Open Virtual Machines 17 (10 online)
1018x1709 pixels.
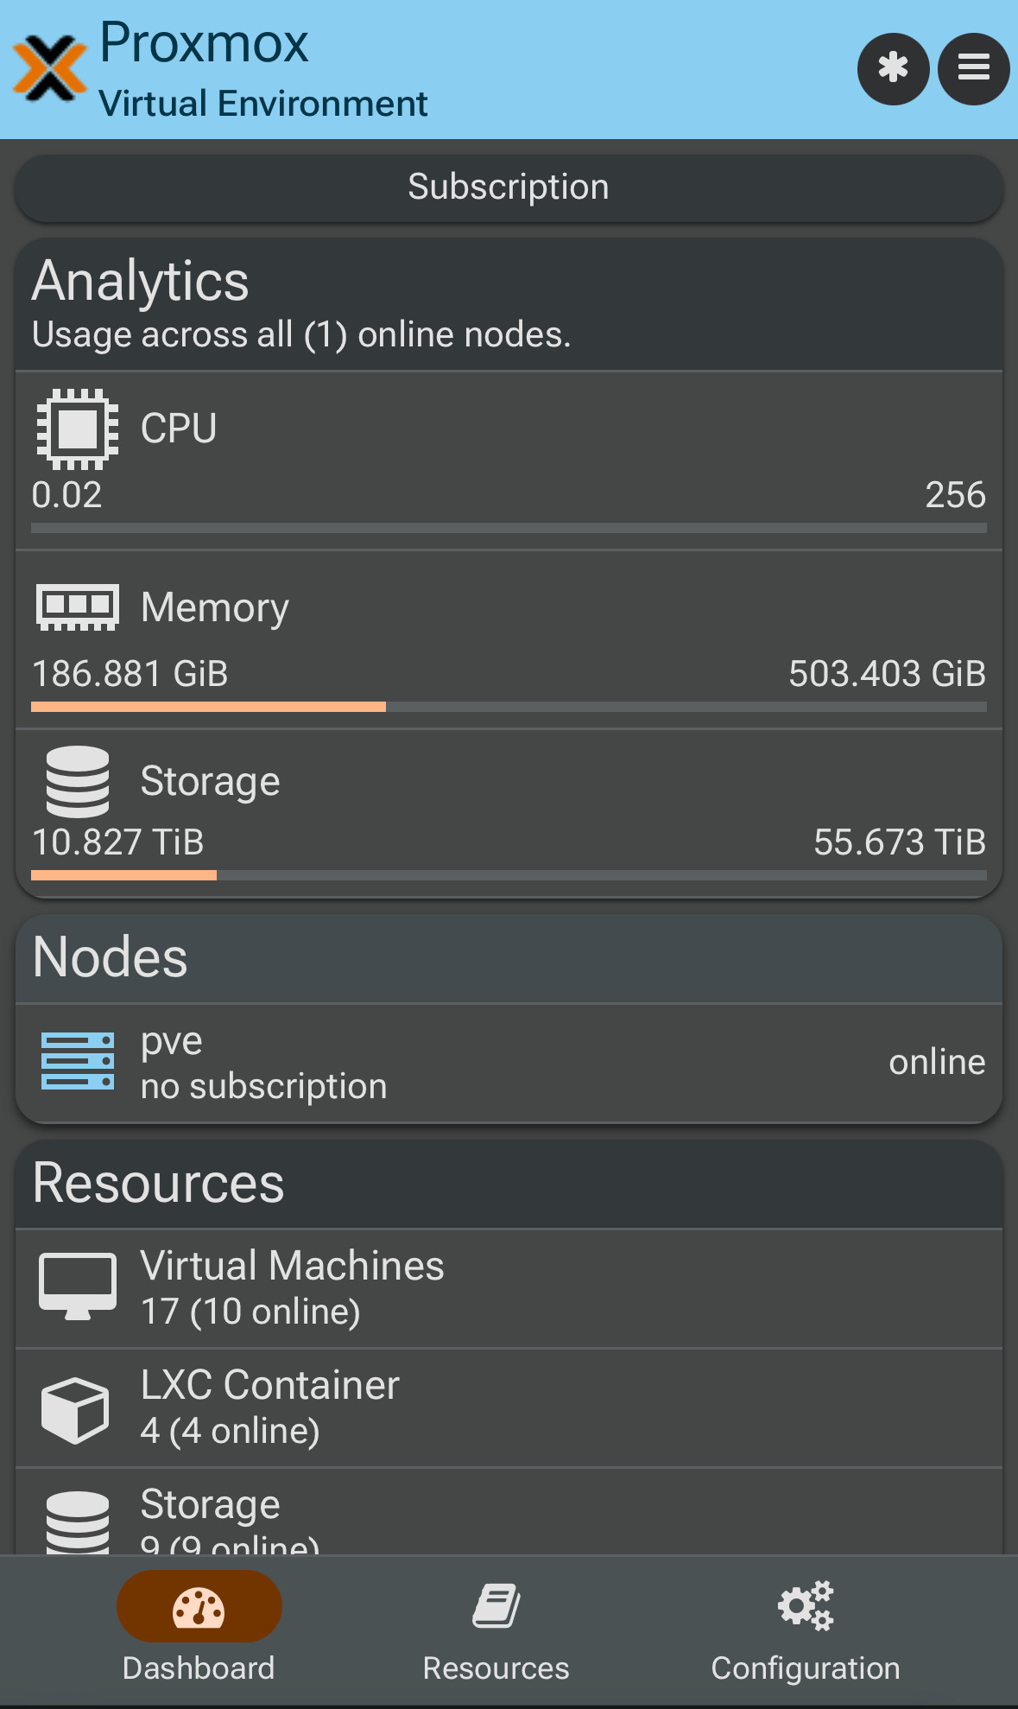coord(509,1287)
